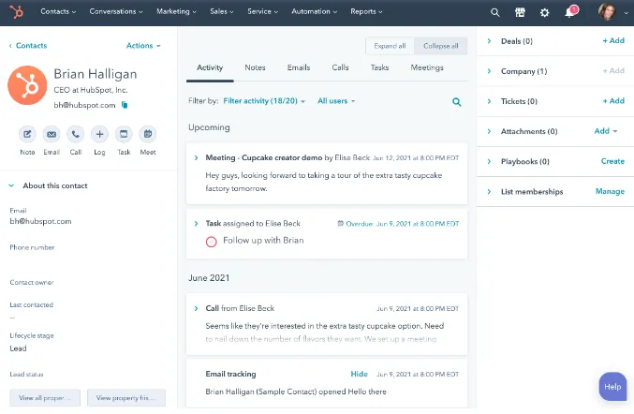This screenshot has width=634, height=414.
Task: Click the View all properties button
Action: click(45, 398)
